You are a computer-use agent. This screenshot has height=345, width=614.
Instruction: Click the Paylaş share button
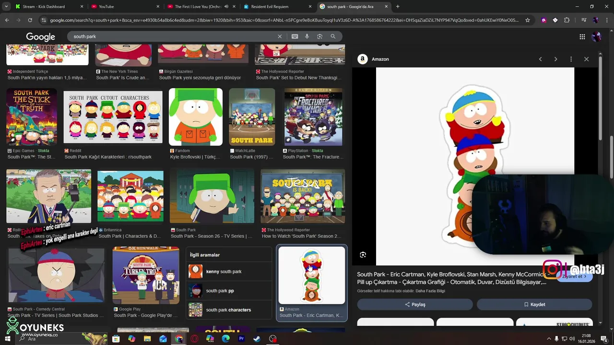pyautogui.click(x=415, y=304)
